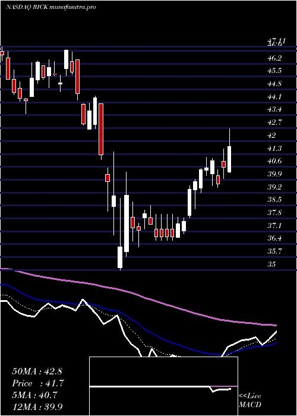
Task: Click the 42 price axis label
Action: [272, 135]
